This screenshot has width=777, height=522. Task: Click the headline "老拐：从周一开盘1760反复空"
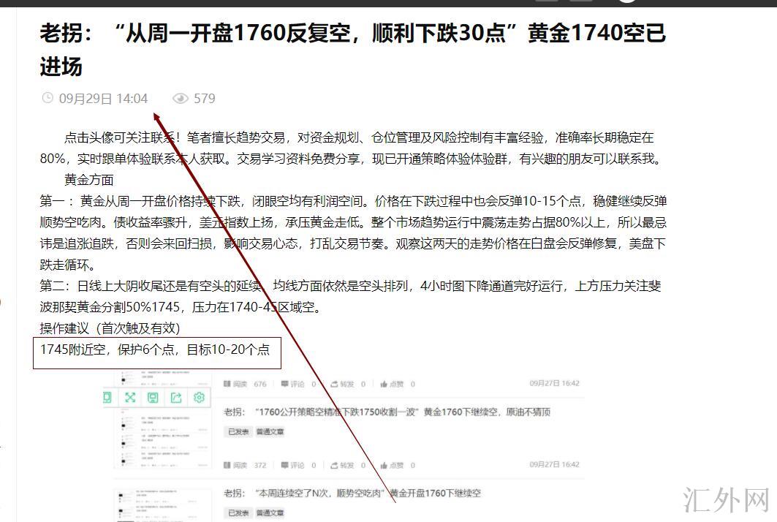point(353,50)
